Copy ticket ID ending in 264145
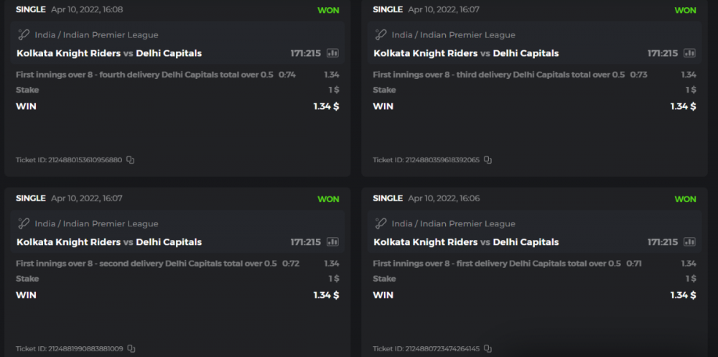The image size is (718, 357). pyautogui.click(x=488, y=349)
